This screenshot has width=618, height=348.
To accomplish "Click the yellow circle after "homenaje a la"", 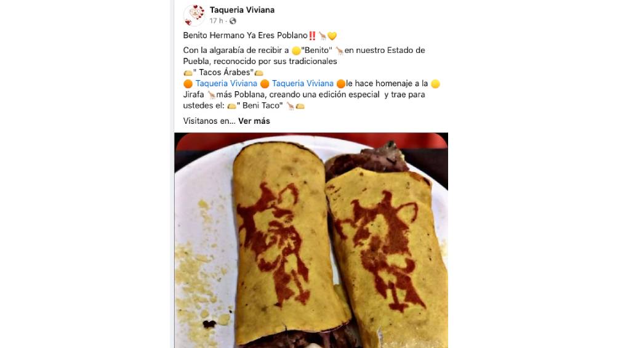I will click(x=435, y=84).
